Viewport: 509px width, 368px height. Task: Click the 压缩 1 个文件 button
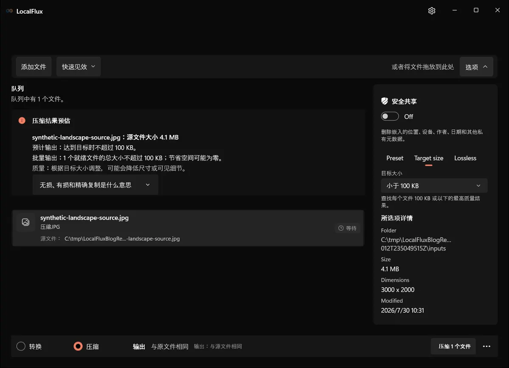pos(453,346)
